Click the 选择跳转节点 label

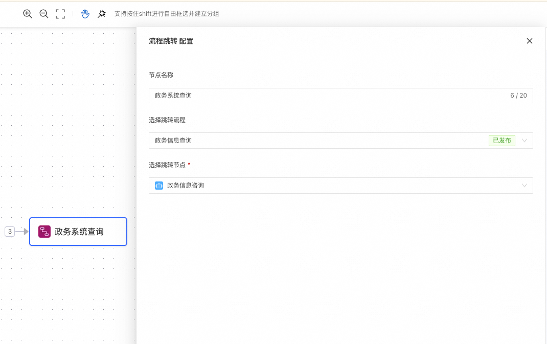167,165
